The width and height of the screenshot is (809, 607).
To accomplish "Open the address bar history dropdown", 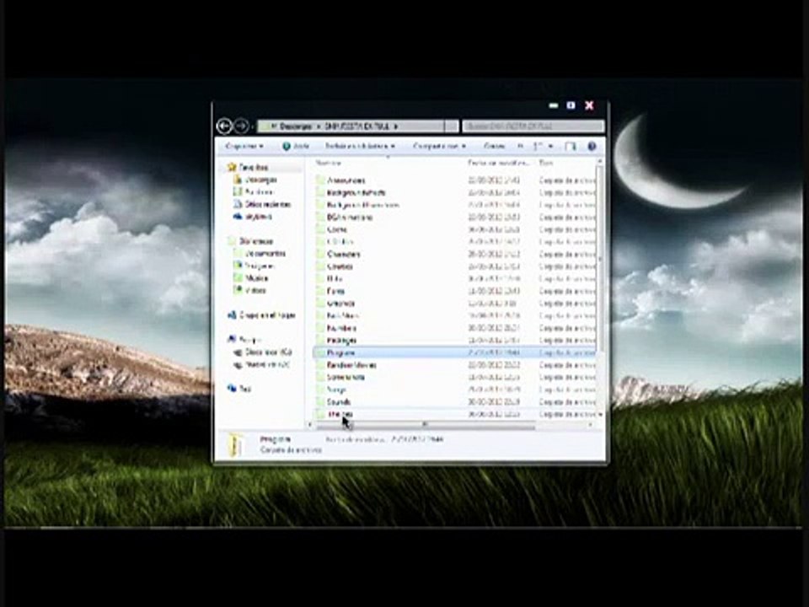I will [452, 126].
